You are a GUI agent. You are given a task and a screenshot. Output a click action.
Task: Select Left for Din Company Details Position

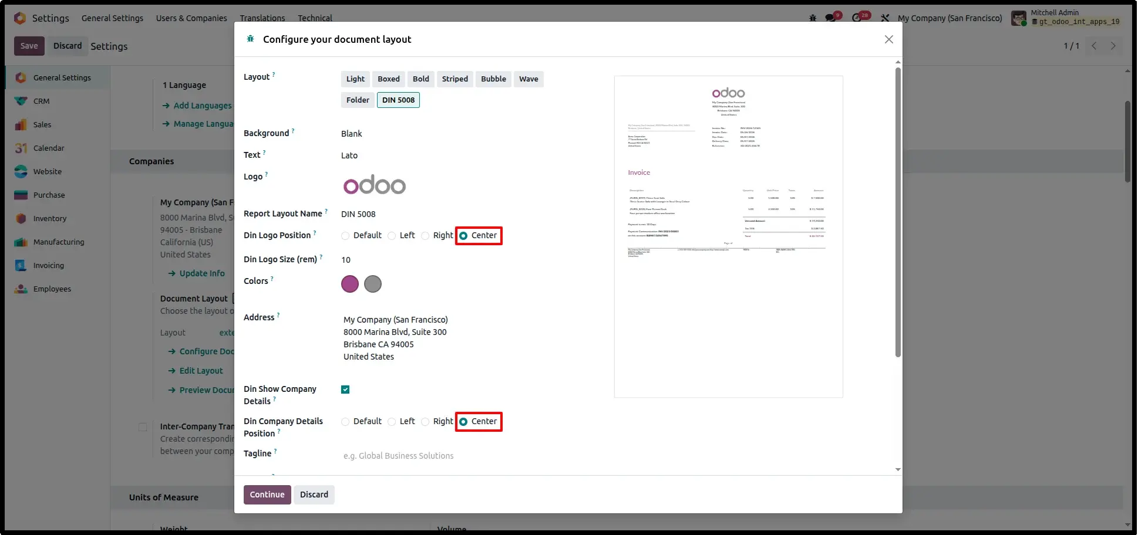(x=392, y=422)
